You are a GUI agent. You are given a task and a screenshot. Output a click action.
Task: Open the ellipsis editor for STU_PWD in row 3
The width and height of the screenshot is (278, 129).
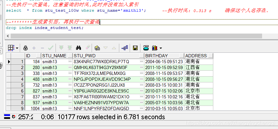tap(141, 73)
